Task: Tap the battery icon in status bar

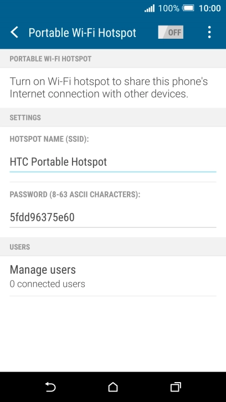Action: [188, 8]
